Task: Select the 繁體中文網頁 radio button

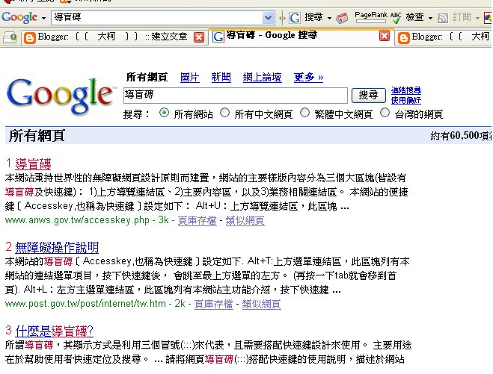Action: 304,113
